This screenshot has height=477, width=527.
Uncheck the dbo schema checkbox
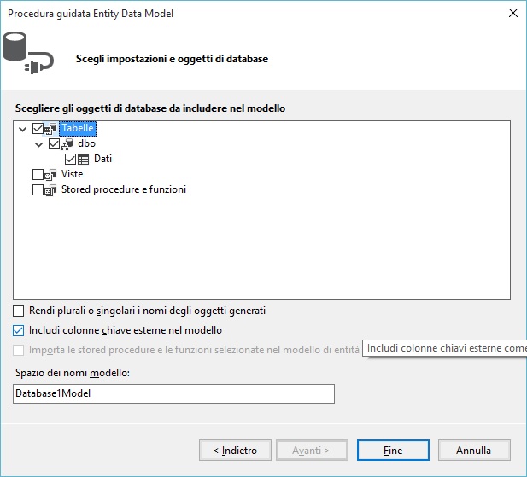(54, 143)
